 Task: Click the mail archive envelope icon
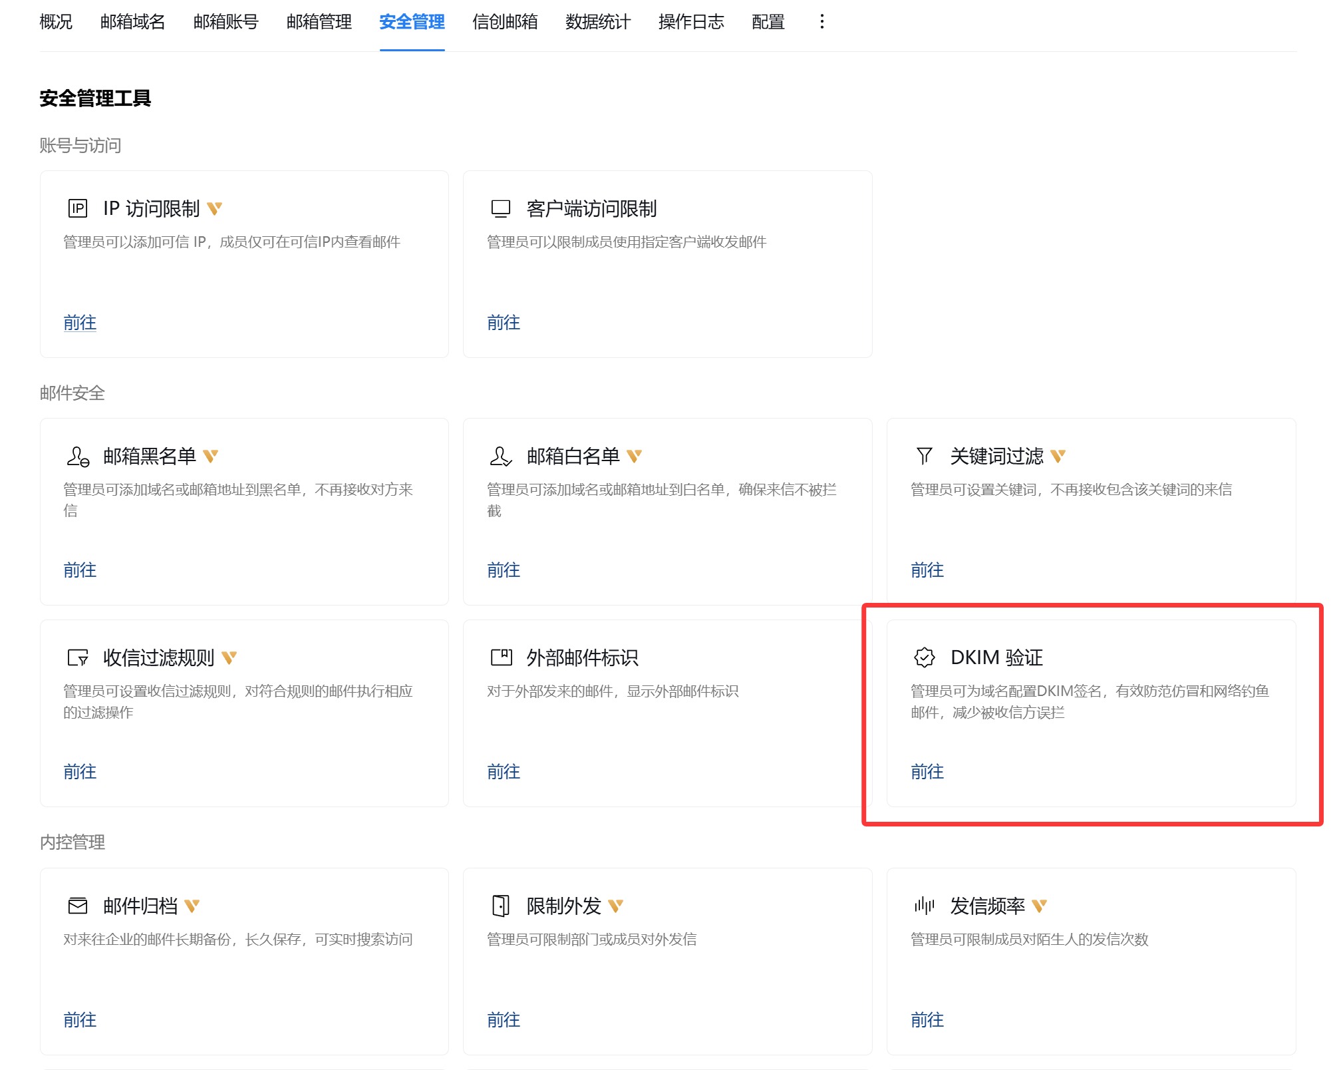point(78,906)
